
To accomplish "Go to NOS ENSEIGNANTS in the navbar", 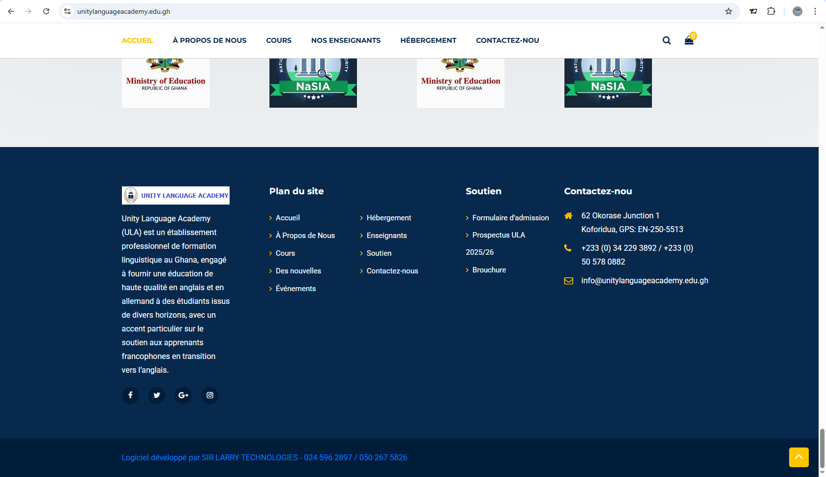I will (x=346, y=40).
